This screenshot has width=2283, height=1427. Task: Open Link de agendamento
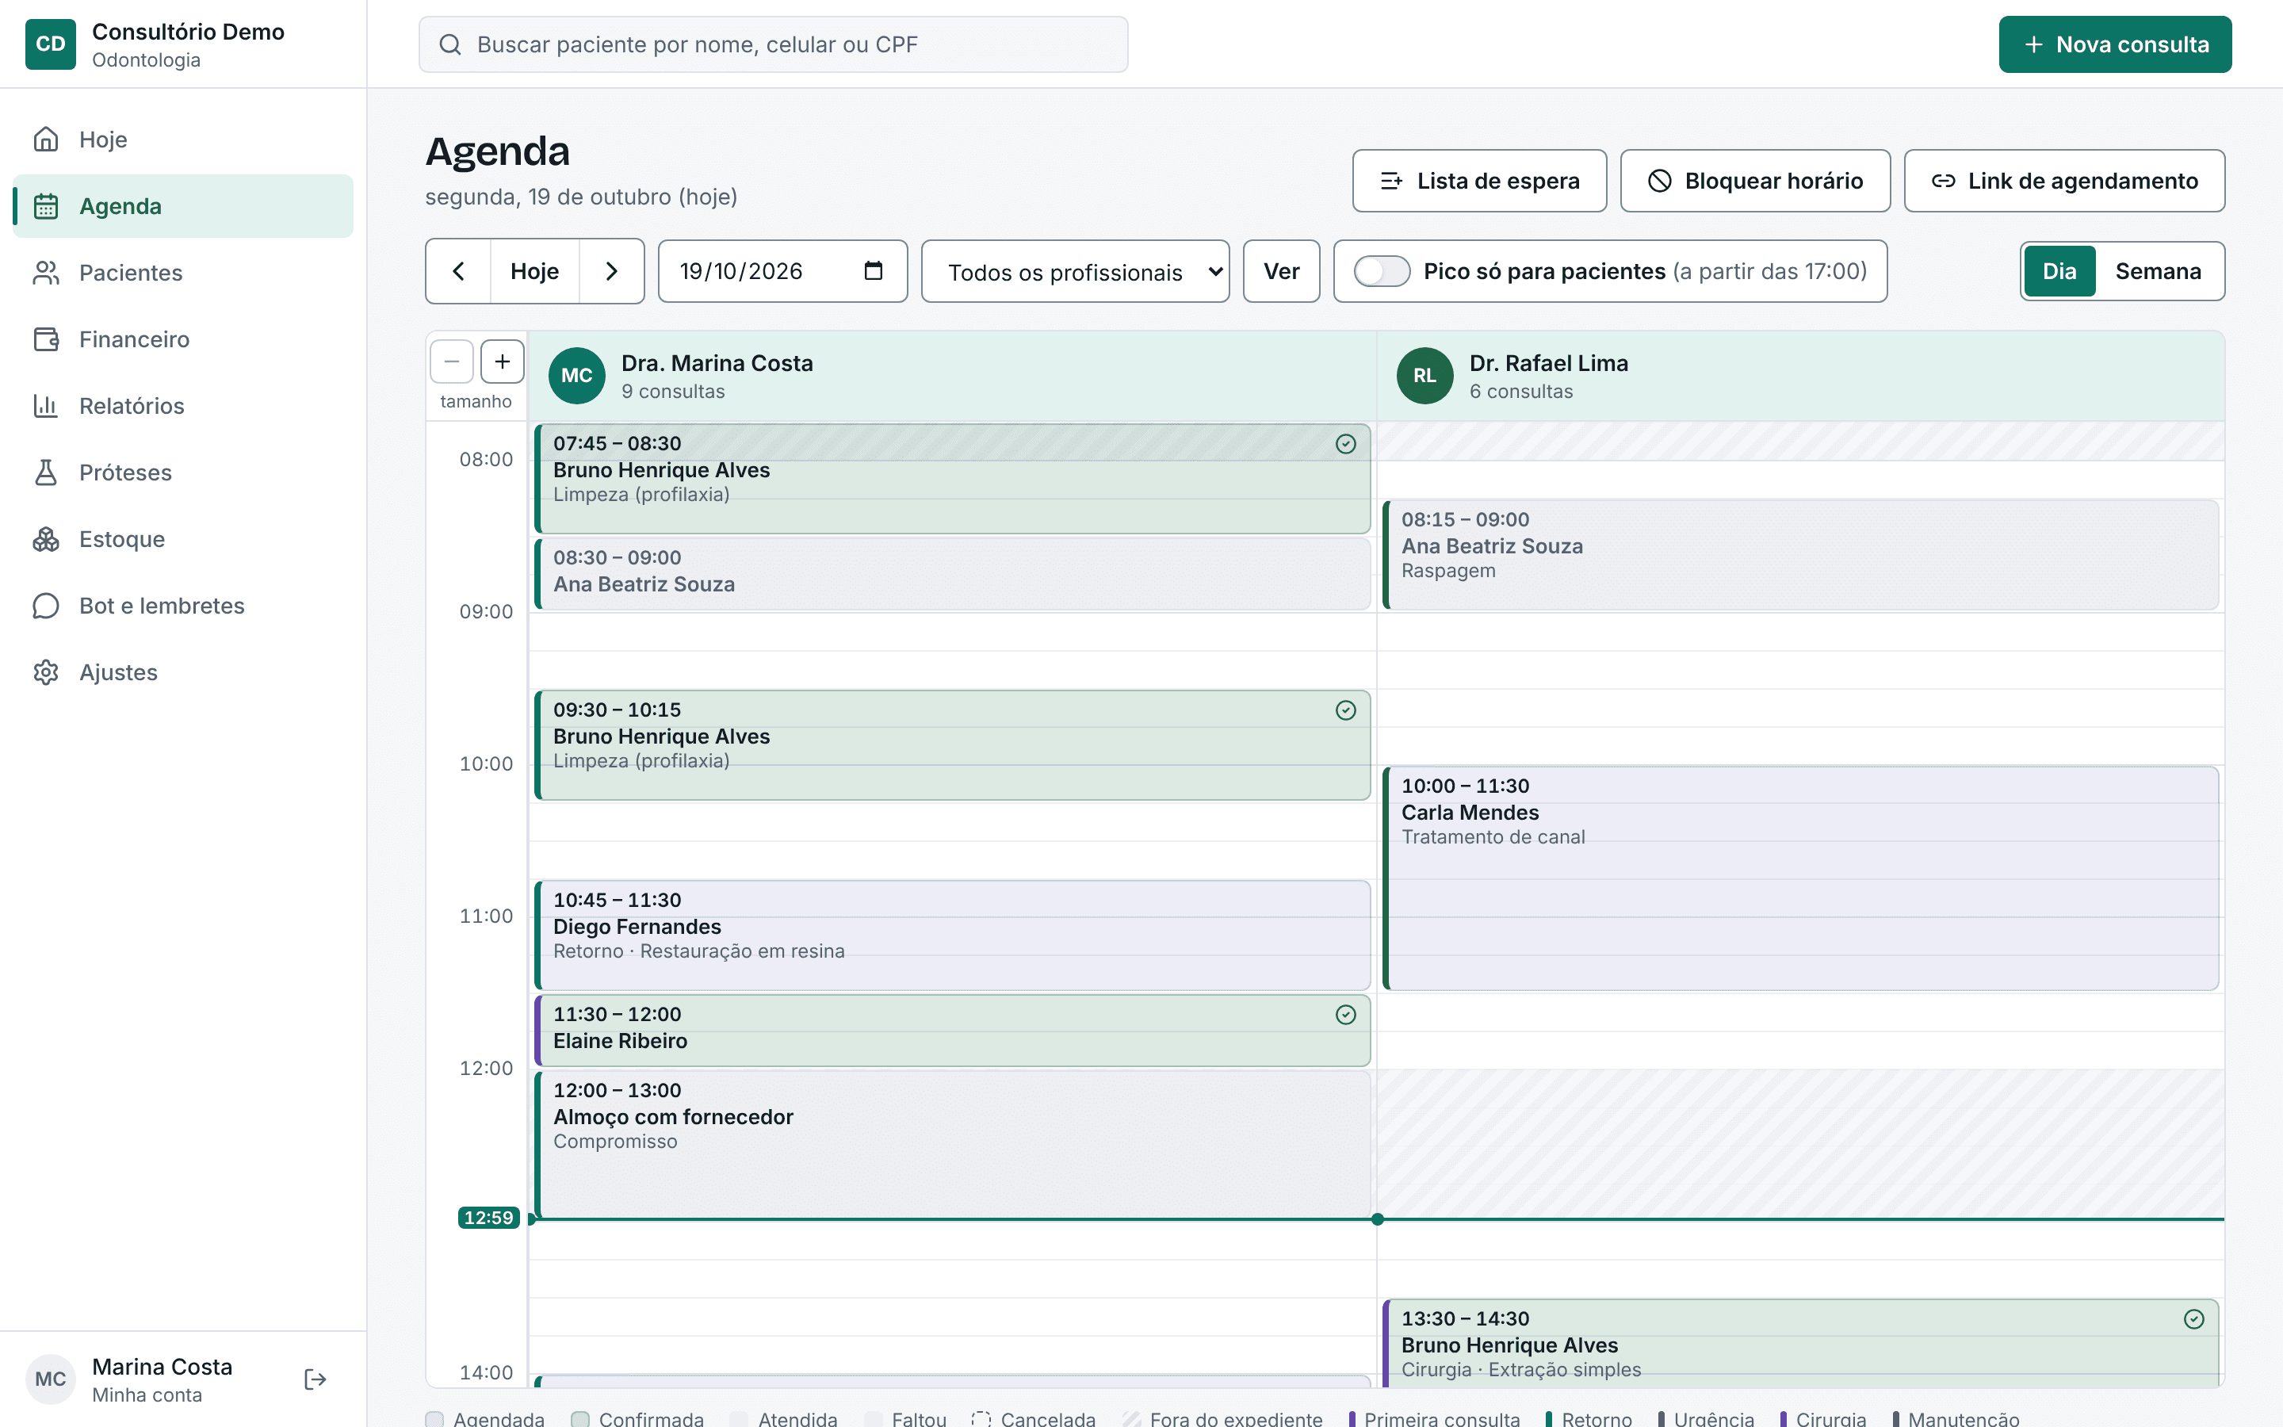point(2064,180)
